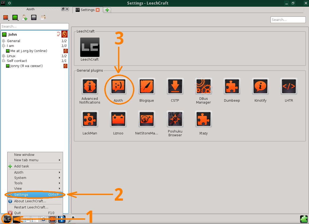The height and width of the screenshot is (224, 309).
Task: Click the green puzzle piece in bottom-right corner
Action: pyautogui.click(x=304, y=219)
